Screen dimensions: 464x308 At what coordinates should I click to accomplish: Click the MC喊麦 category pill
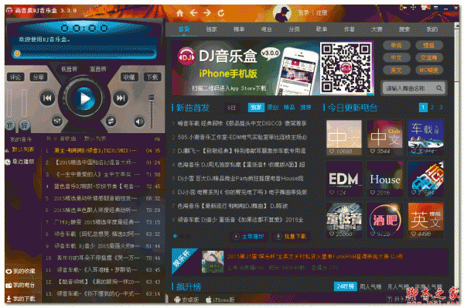428,70
